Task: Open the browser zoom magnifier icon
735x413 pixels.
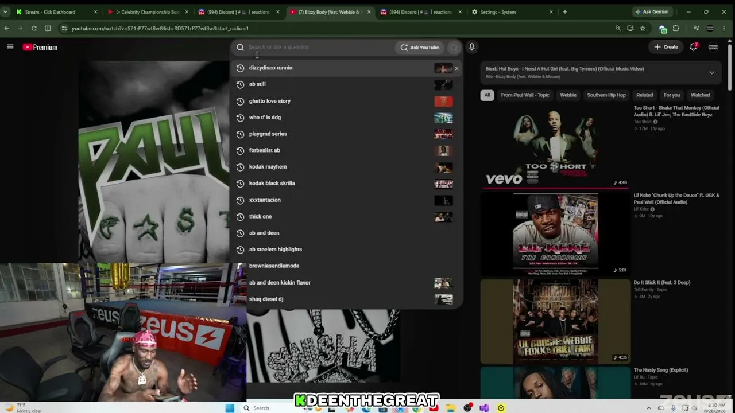Action: [x=618, y=28]
